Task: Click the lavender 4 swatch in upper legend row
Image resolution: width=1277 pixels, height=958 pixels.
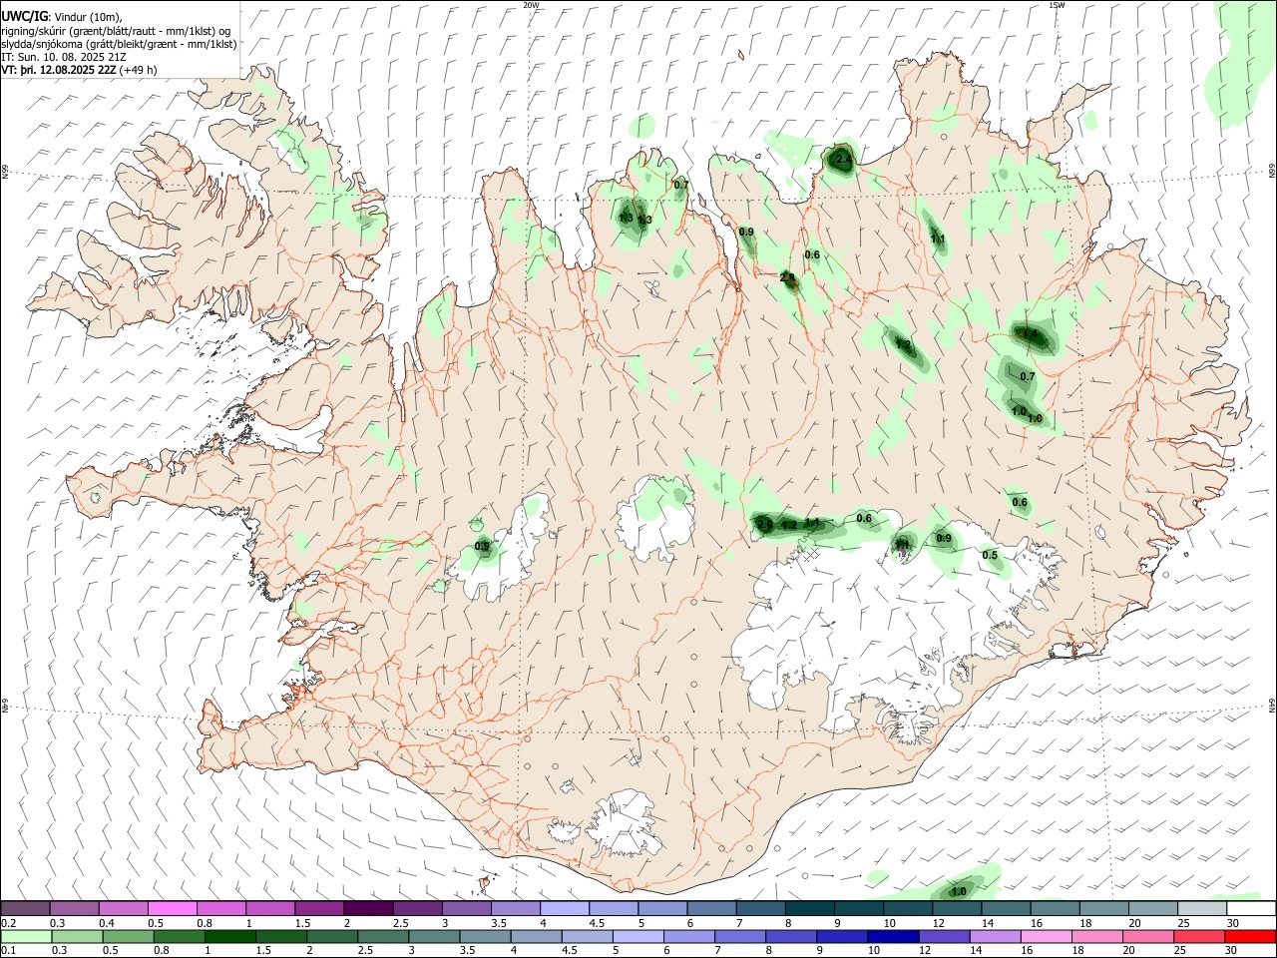Action: click(x=565, y=909)
